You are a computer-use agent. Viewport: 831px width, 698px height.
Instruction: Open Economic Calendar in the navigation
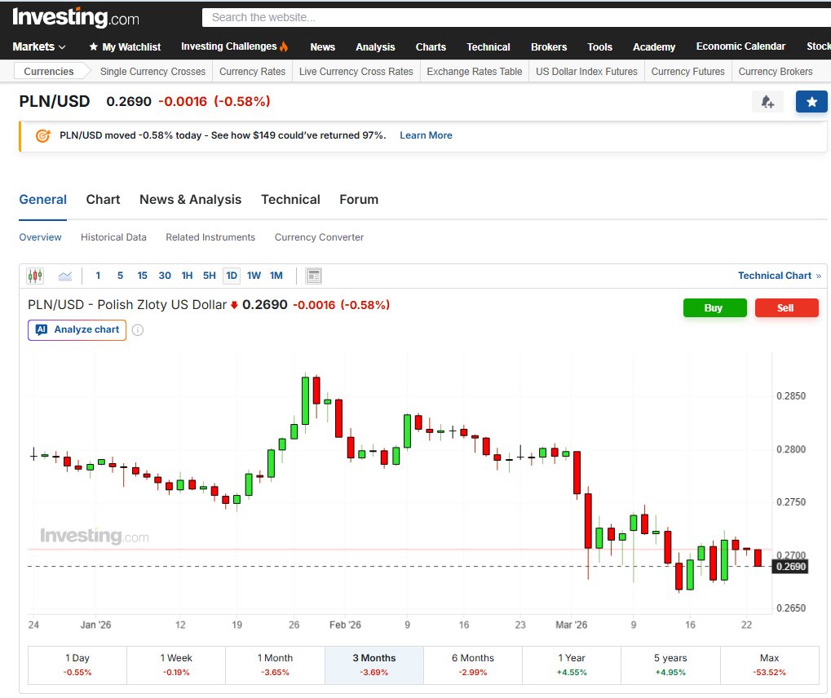click(740, 46)
